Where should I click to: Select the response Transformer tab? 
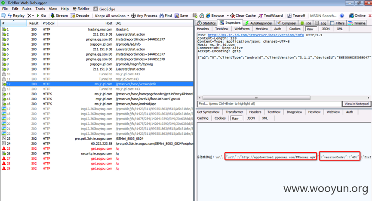234,112
